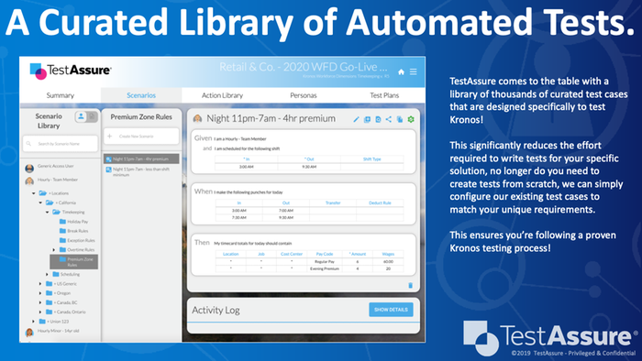
Task: Click the Wages column header
Action: point(388,254)
